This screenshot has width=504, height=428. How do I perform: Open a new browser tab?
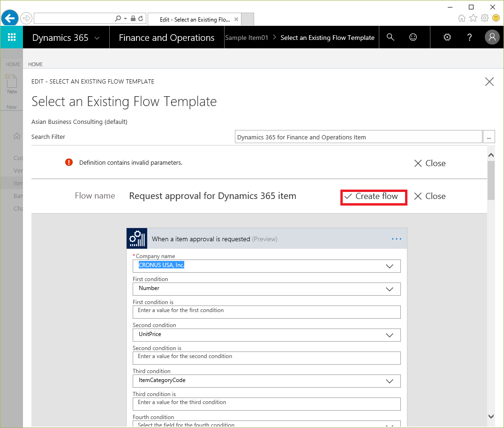[x=248, y=19]
